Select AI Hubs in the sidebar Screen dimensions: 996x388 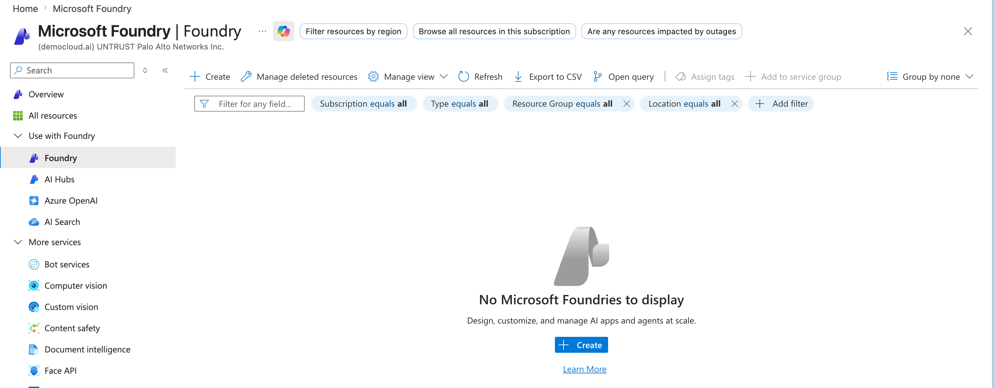(x=60, y=179)
